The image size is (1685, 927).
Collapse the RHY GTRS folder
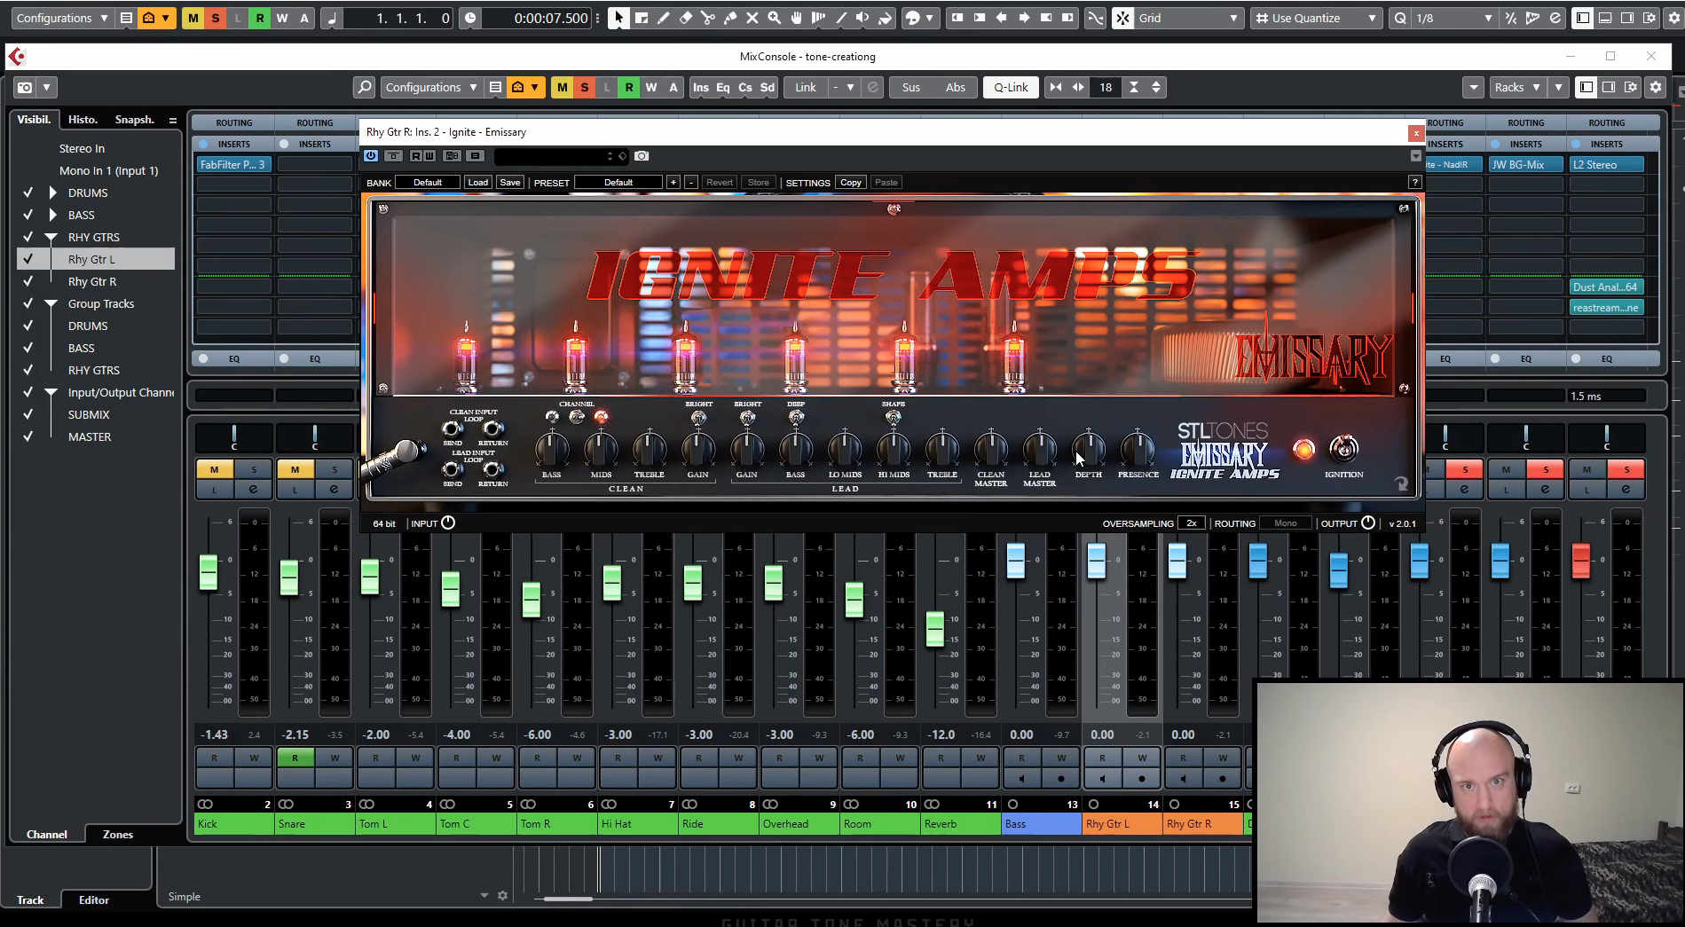(x=51, y=237)
